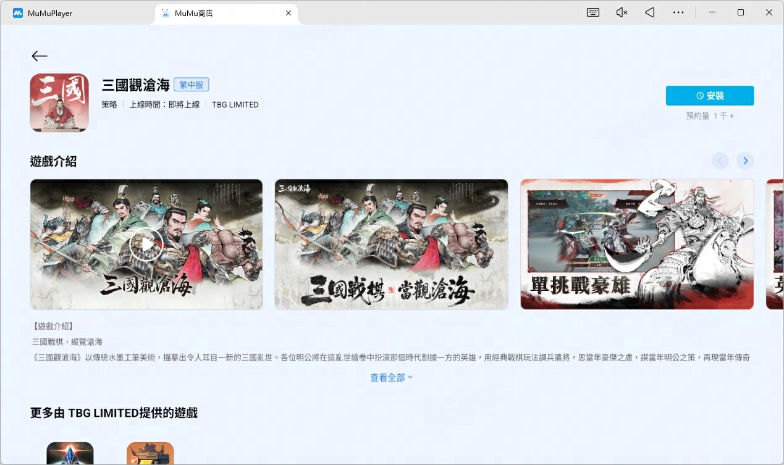Viewport: 784px width, 465px height.
Task: Click the 上線時間：即將上線 text
Action: tap(164, 105)
